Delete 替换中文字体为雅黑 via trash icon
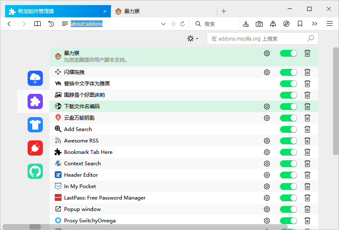The width and height of the screenshot is (339, 230). tap(307, 84)
